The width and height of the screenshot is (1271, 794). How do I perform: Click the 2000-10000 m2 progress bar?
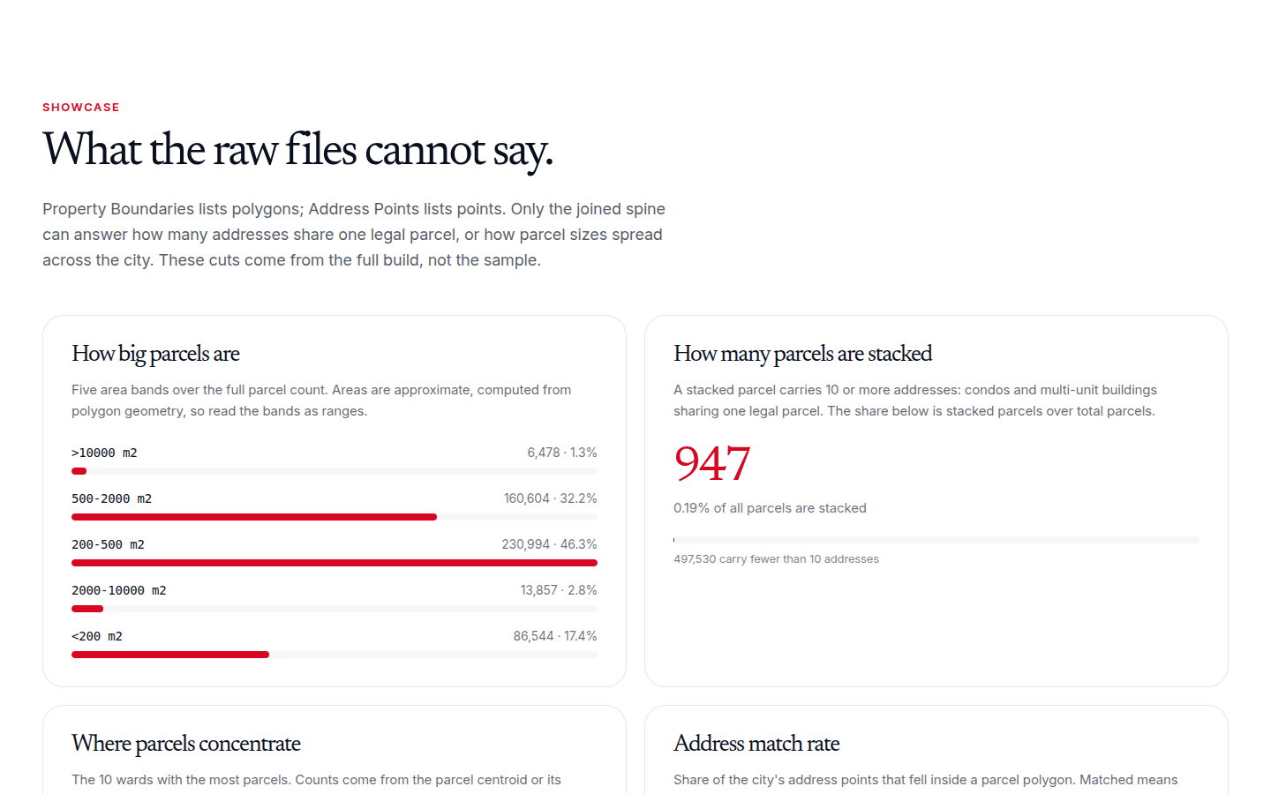pyautogui.click(x=335, y=609)
